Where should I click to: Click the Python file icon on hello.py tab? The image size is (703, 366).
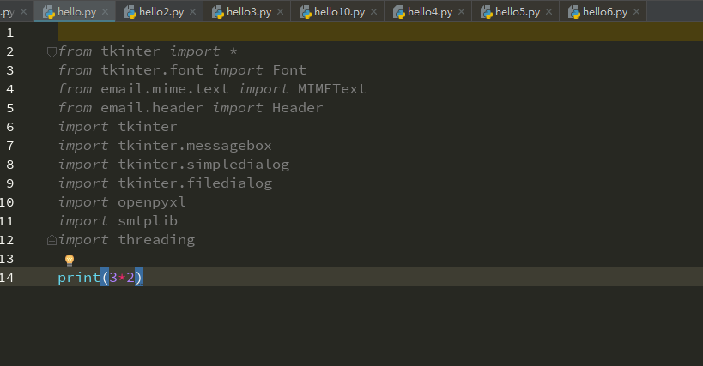[48, 12]
